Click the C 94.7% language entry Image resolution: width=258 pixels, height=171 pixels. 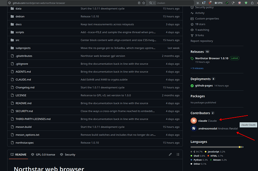(197, 152)
